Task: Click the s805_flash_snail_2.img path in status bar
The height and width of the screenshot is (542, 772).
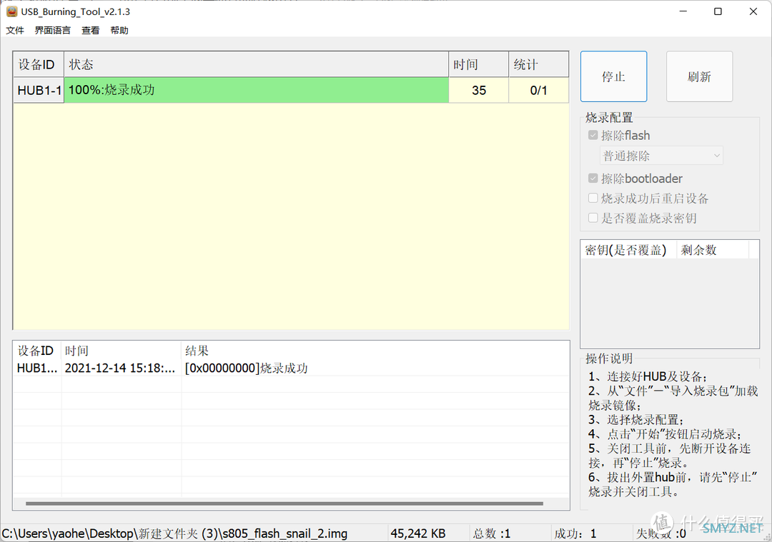Action: click(x=175, y=533)
